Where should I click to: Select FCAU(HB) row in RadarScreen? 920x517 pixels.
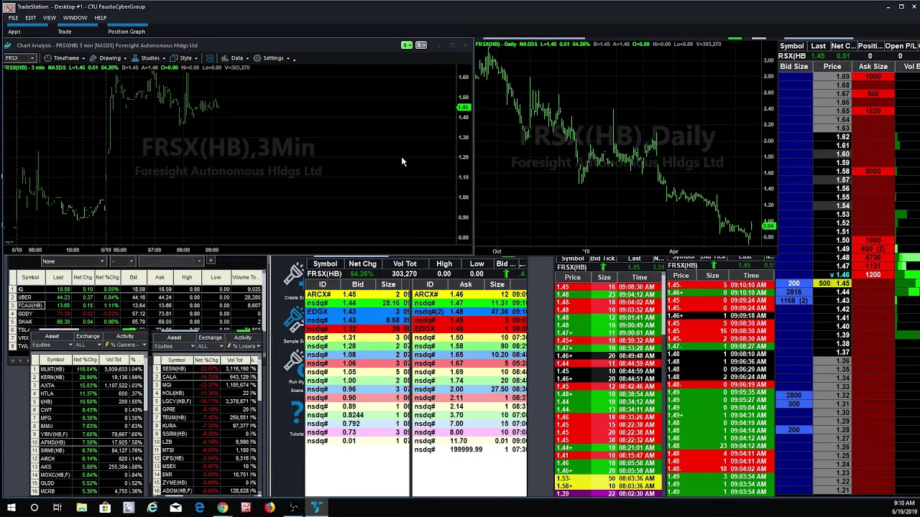click(137, 305)
